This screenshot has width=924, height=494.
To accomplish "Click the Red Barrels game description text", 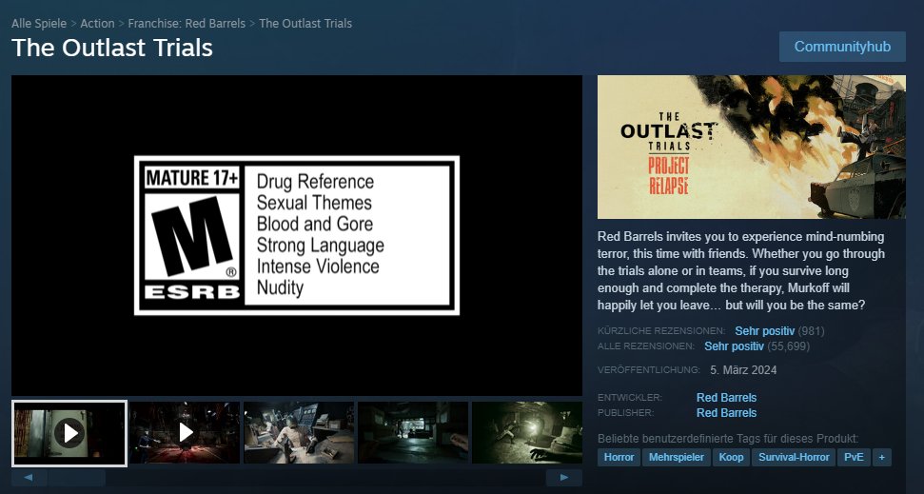I will [741, 270].
